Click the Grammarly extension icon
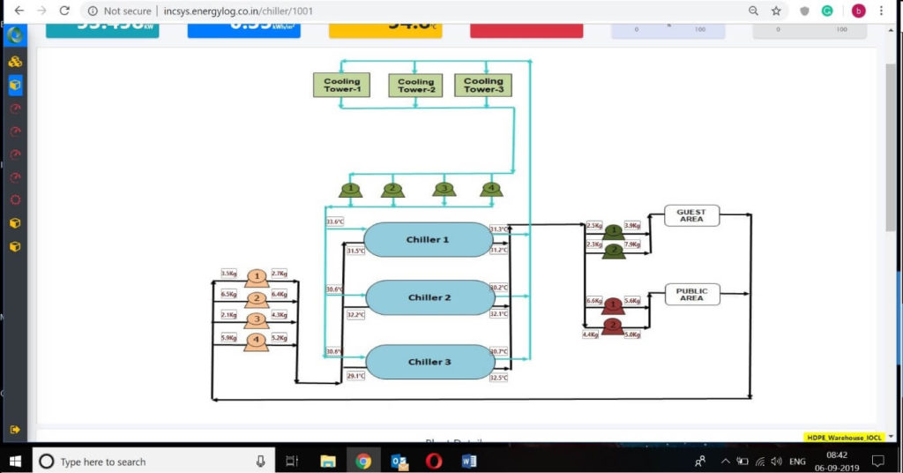This screenshot has width=903, height=473. coord(827,11)
